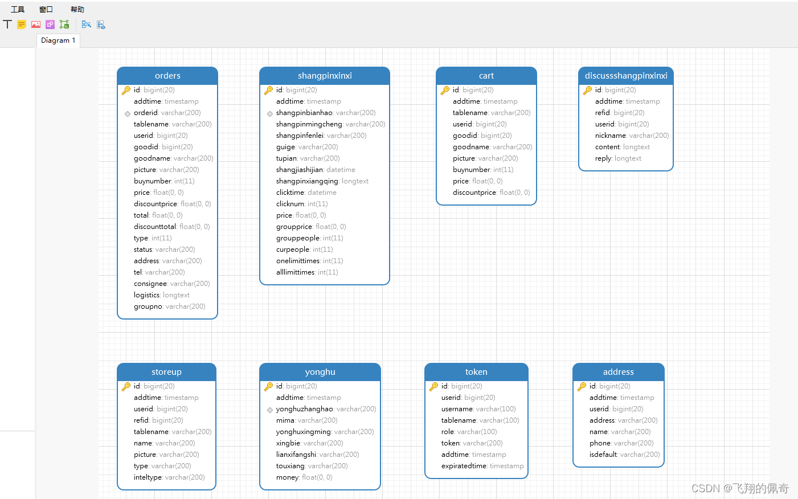Click the content longtext field
The height and width of the screenshot is (499, 798).
pyautogui.click(x=623, y=147)
